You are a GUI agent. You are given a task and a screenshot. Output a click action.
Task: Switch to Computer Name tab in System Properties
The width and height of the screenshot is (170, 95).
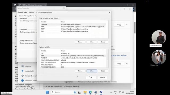point(23,12)
